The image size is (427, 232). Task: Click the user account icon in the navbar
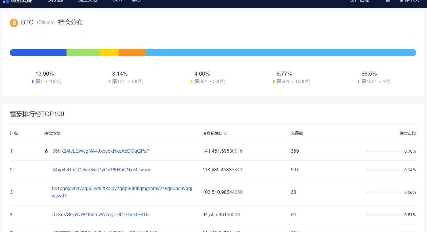pyautogui.click(x=388, y=1)
